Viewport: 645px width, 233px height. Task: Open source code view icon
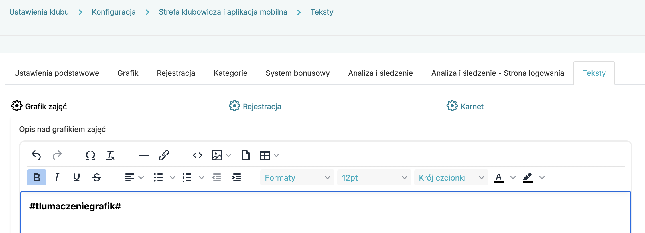(x=198, y=155)
